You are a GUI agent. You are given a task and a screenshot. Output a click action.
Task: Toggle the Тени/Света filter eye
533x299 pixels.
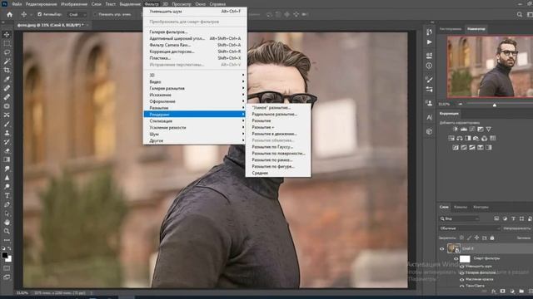(462, 286)
